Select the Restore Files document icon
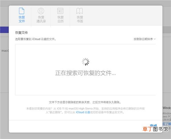This screenshot has width=171, height=139. pos(22,11)
